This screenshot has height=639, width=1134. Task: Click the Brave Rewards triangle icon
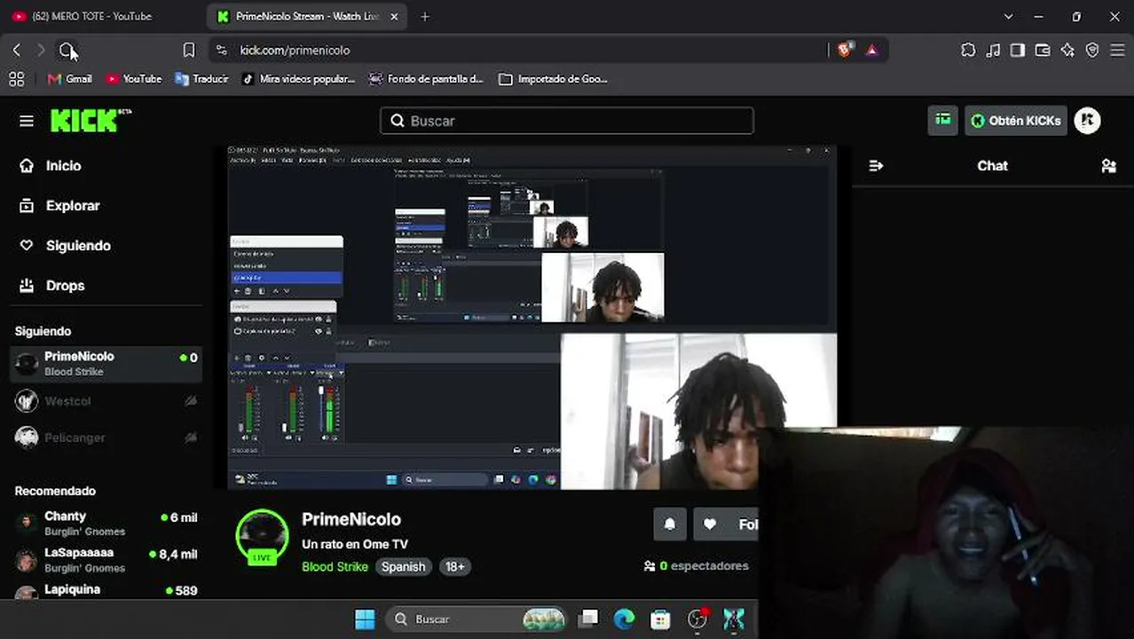pyautogui.click(x=871, y=51)
